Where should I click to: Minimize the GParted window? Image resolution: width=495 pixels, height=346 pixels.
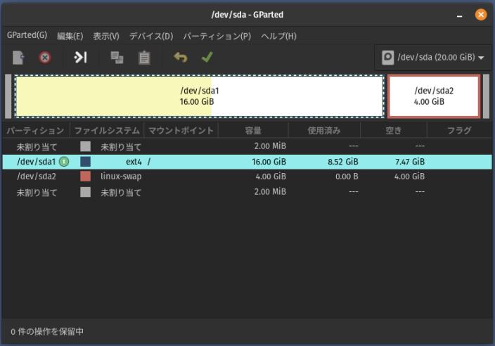tap(460, 15)
